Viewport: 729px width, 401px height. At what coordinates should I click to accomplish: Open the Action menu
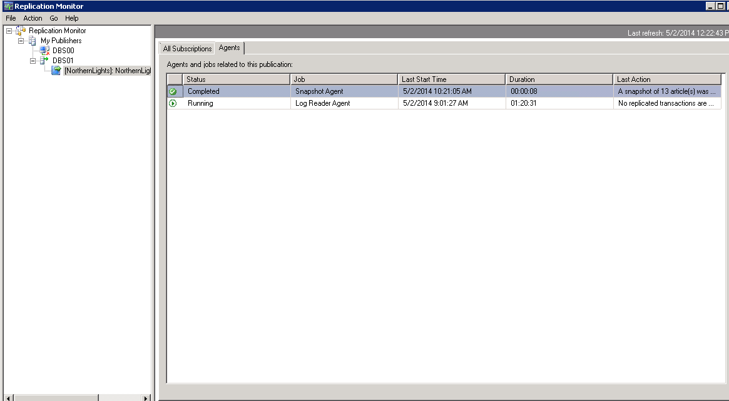(33, 18)
